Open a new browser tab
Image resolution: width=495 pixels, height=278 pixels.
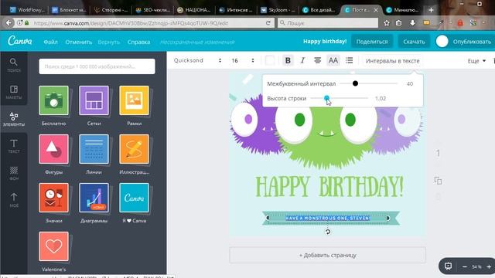tap(431, 10)
